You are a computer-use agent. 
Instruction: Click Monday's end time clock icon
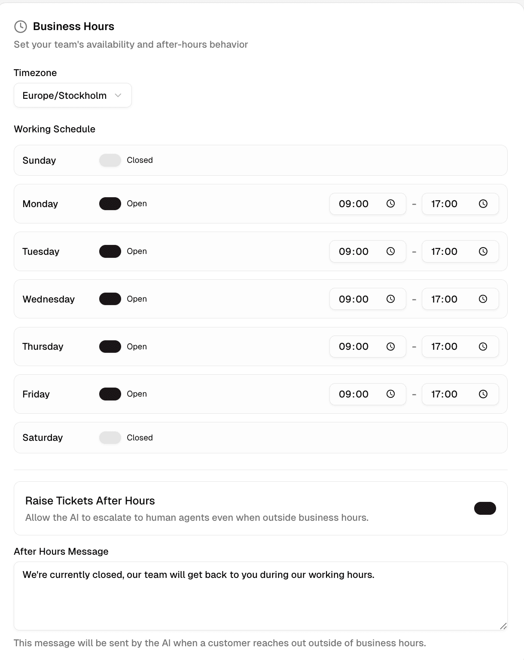coord(483,204)
